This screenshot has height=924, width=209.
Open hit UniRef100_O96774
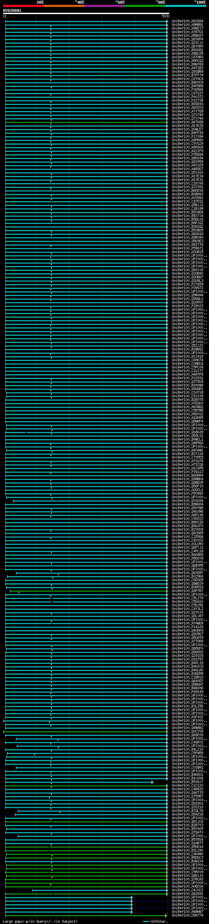(187, 915)
